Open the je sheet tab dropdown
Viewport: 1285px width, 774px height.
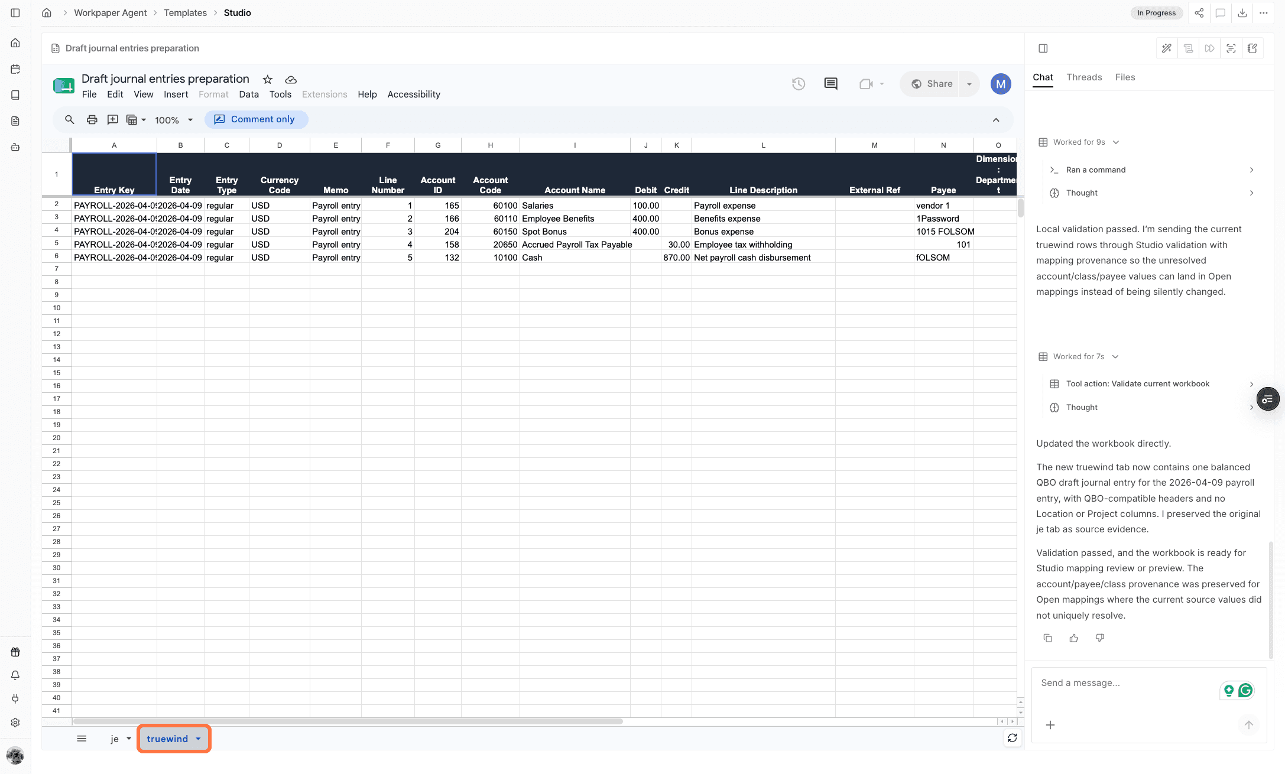coord(128,739)
